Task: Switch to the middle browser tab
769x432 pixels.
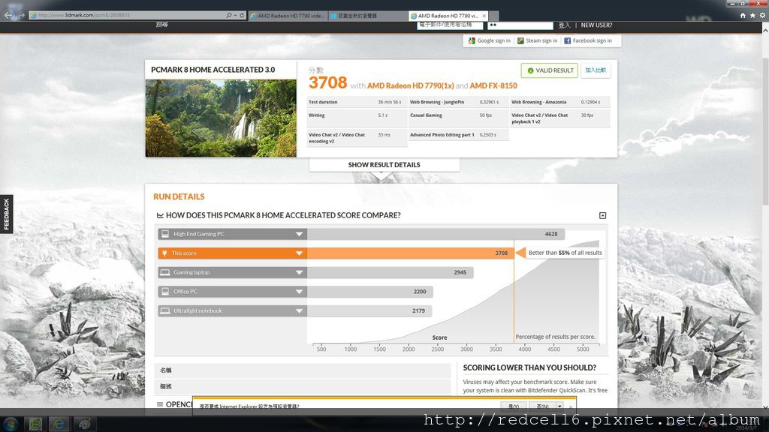Action: coord(366,16)
